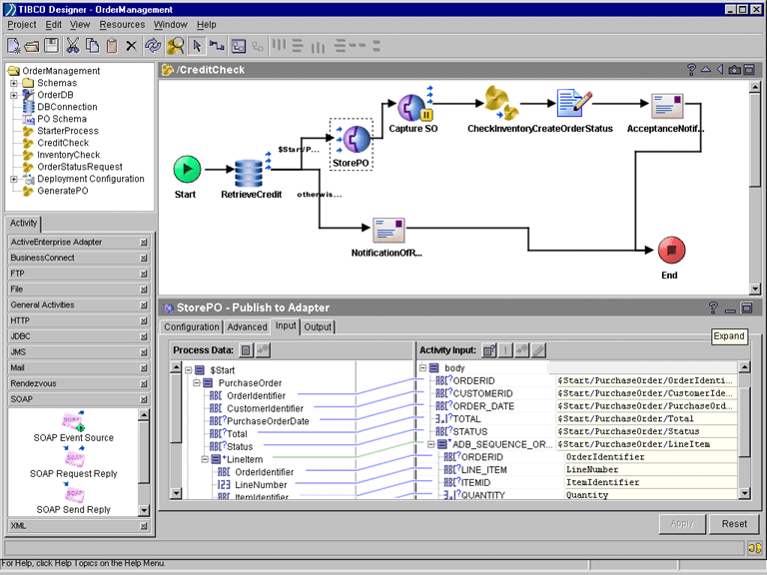Click the Paste clipboard icon
Screen dimensions: 767x575
[112, 46]
